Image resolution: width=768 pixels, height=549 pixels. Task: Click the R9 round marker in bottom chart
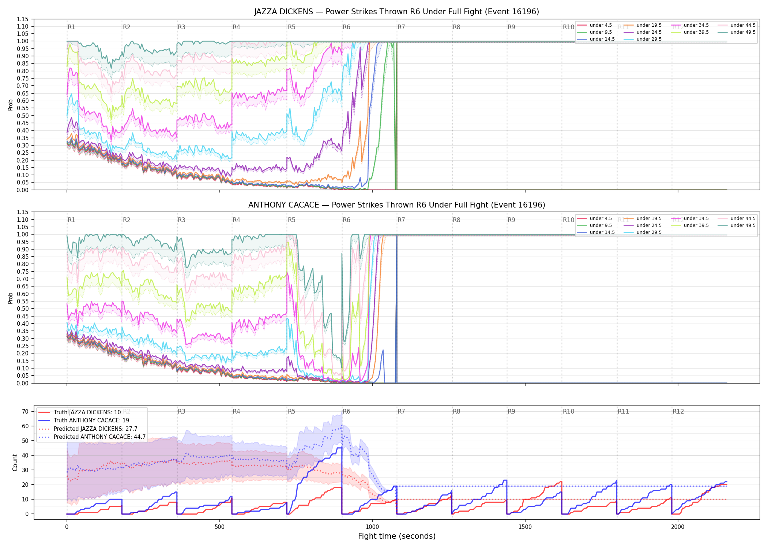coord(511,411)
